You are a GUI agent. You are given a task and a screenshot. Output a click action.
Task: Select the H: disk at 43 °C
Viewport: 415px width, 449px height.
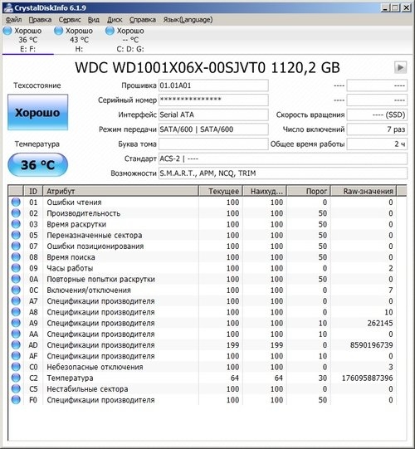[79, 40]
